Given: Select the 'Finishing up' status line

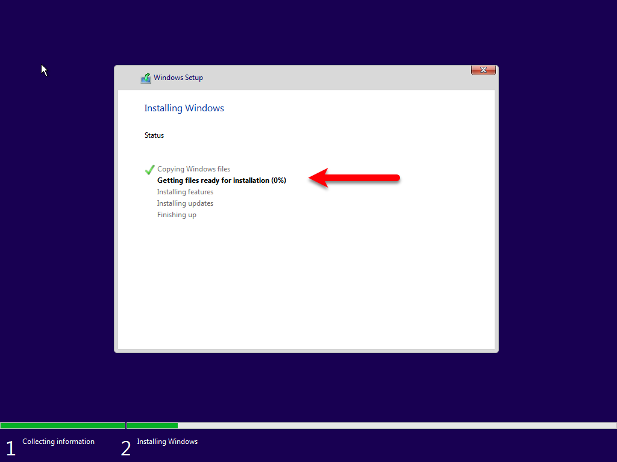Looking at the screenshot, I should [177, 215].
